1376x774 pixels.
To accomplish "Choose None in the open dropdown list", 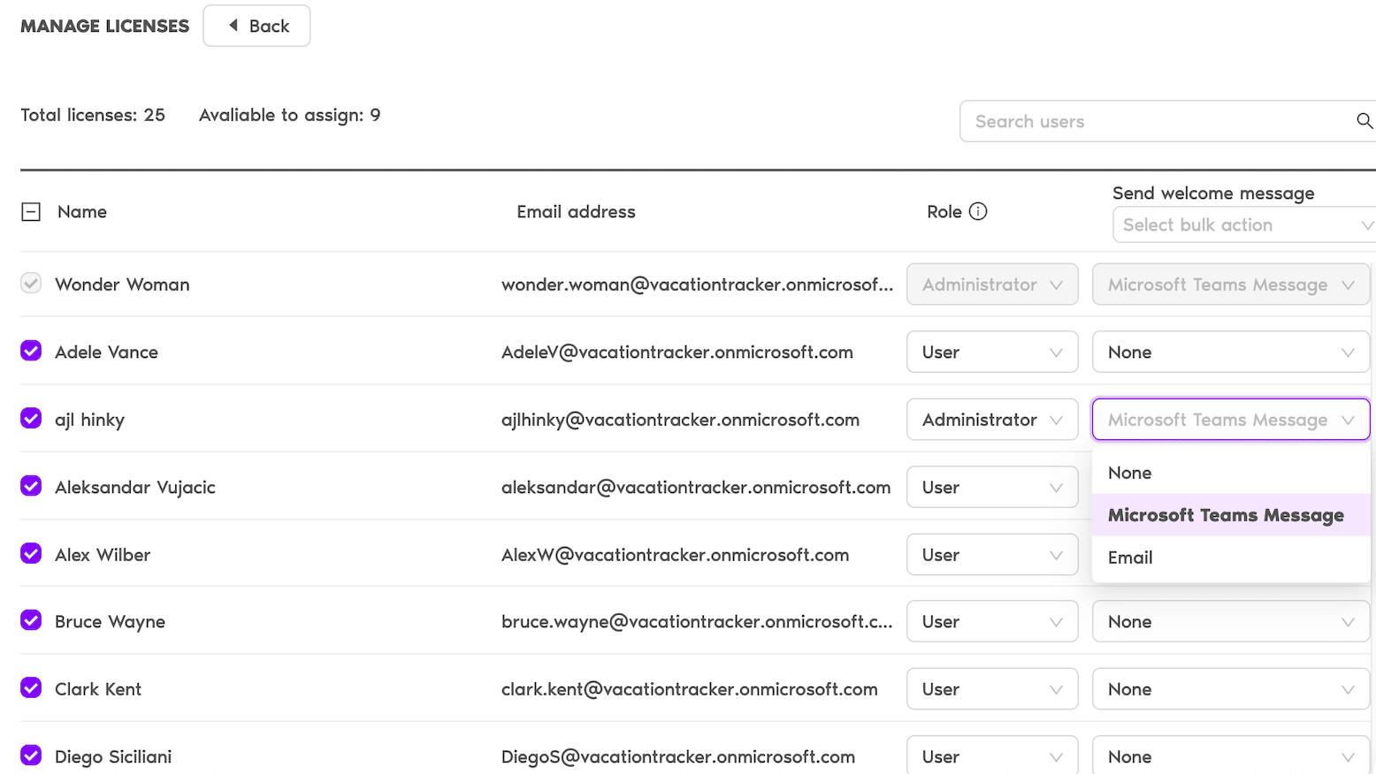I will (x=1231, y=473).
